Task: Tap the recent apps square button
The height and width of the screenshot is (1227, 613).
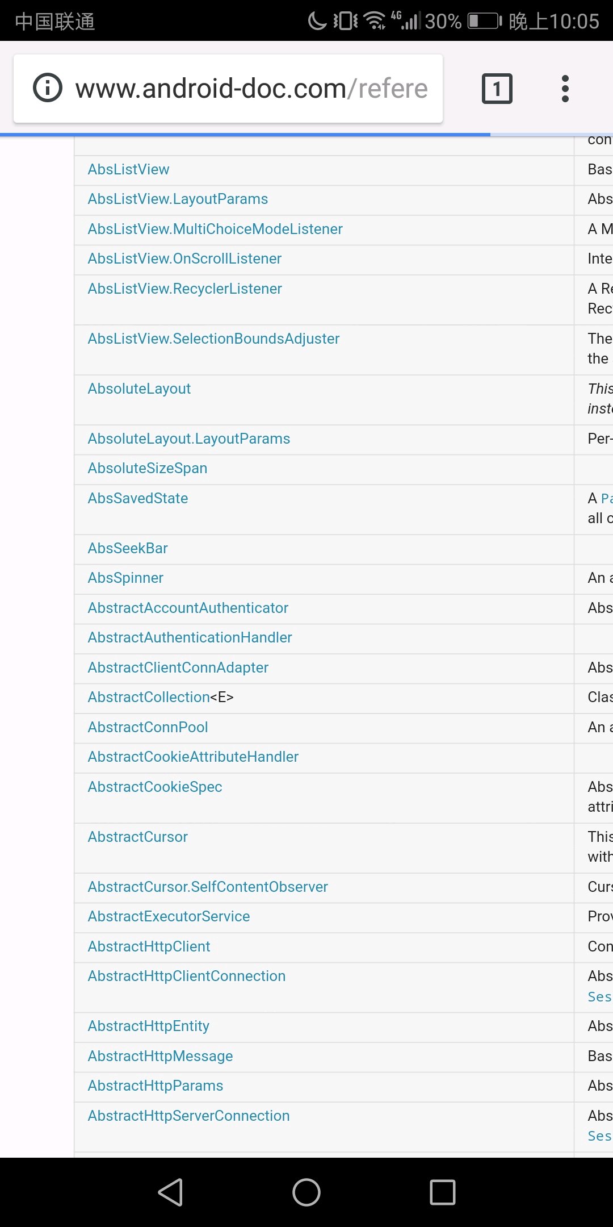Action: (442, 1192)
